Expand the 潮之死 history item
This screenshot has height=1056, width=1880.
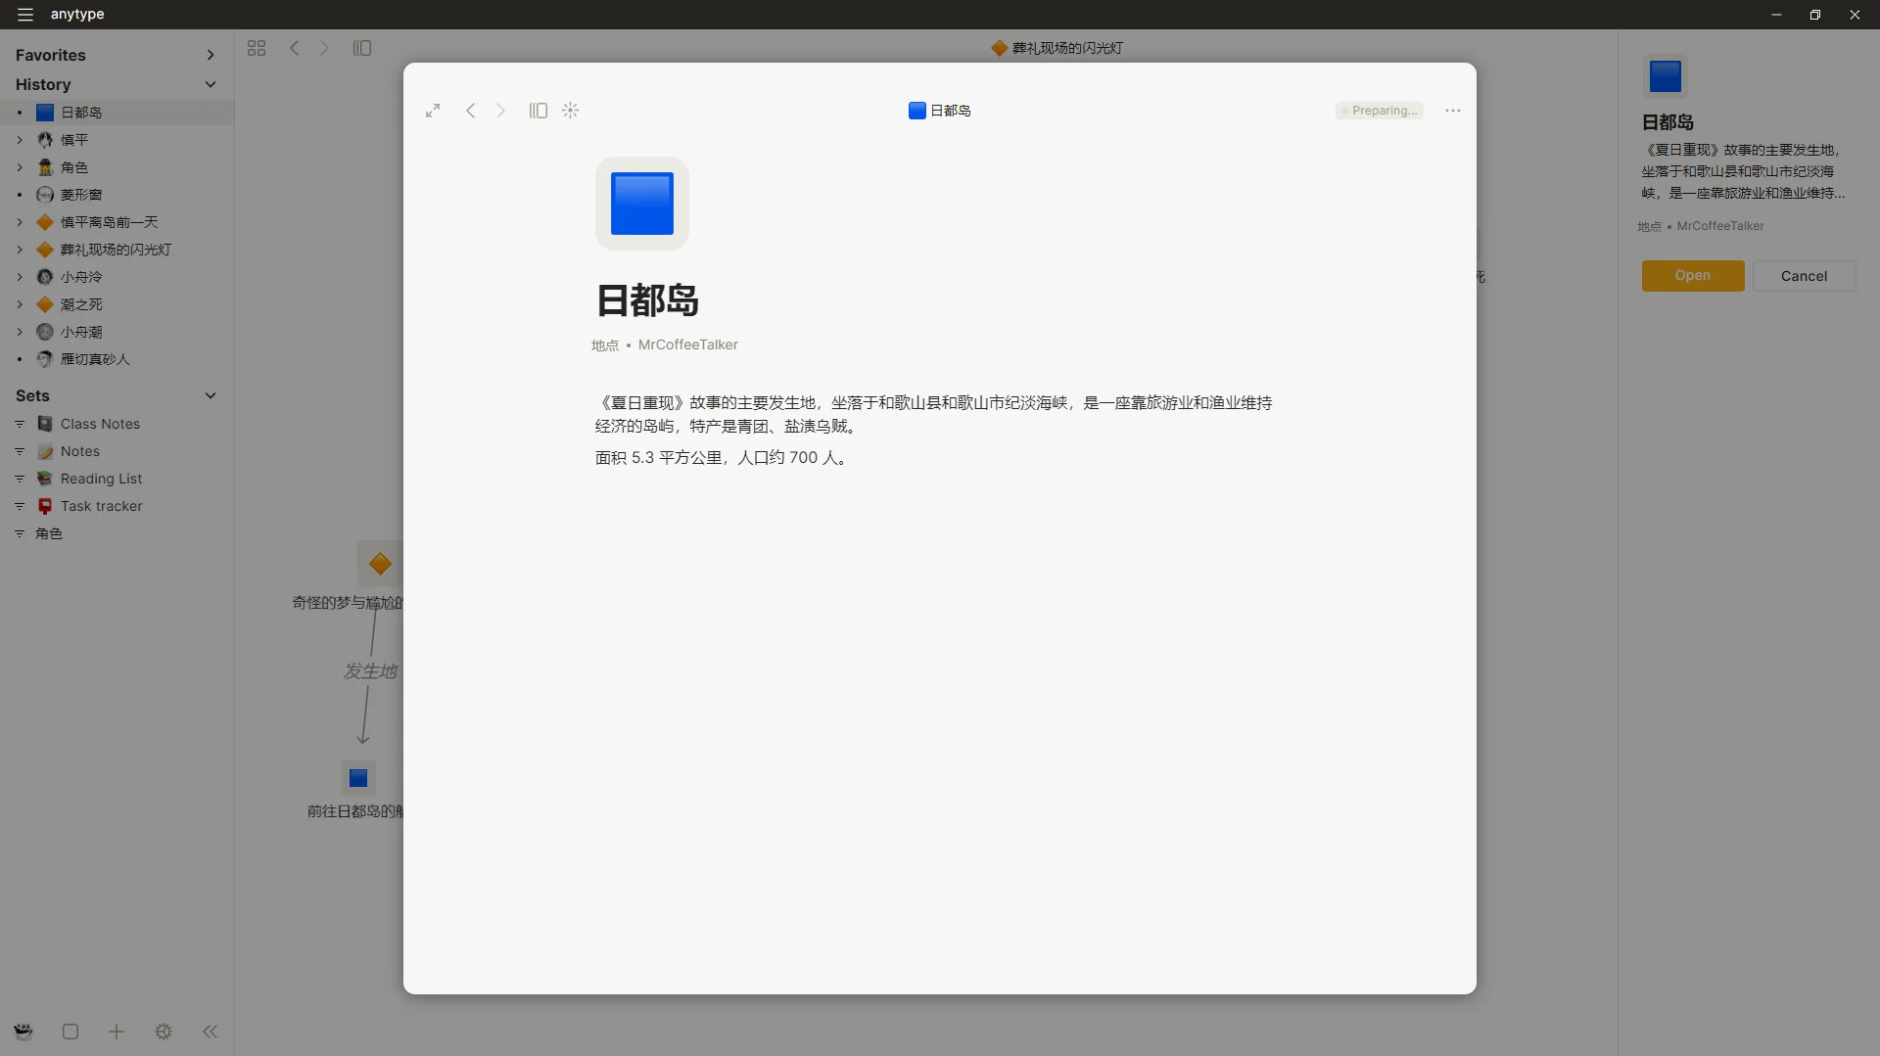[19, 304]
